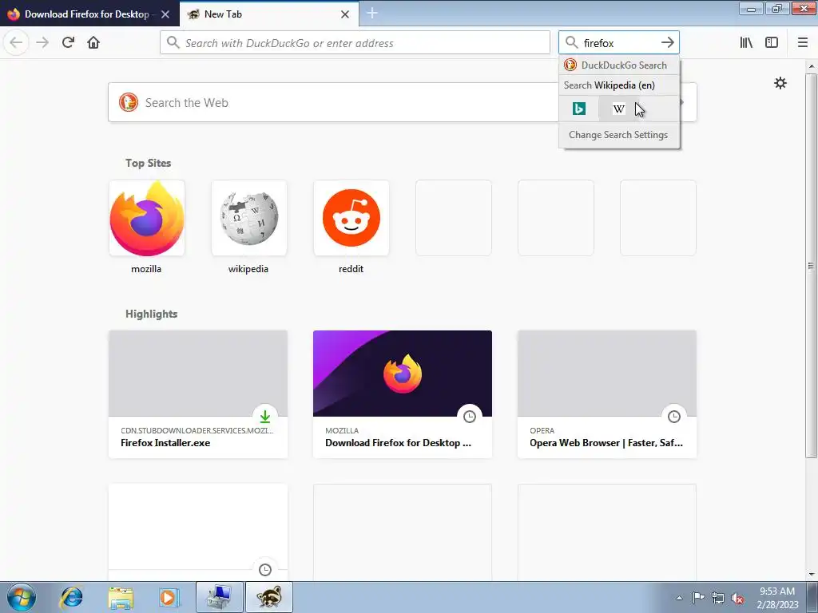Click the muted volume tray icon
Screen dimensions: 818x613
tap(737, 598)
